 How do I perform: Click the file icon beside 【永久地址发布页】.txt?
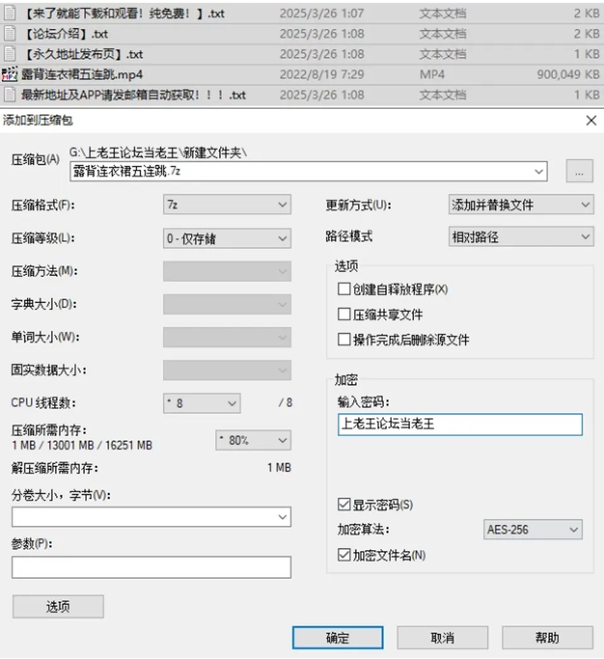click(9, 54)
